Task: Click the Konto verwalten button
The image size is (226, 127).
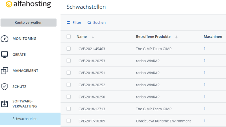Action: point(29,23)
